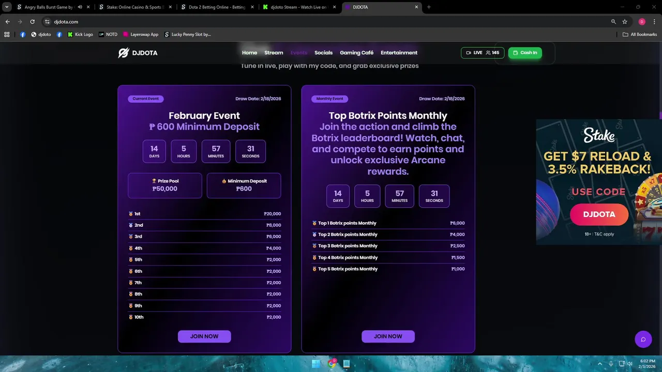Go back with the browser back arrow
662x372 pixels.
tap(8, 22)
